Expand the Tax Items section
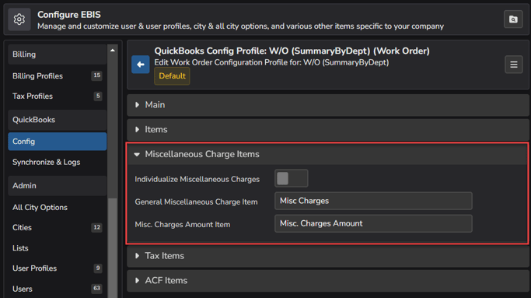Image resolution: width=531 pixels, height=298 pixels. tap(327, 256)
